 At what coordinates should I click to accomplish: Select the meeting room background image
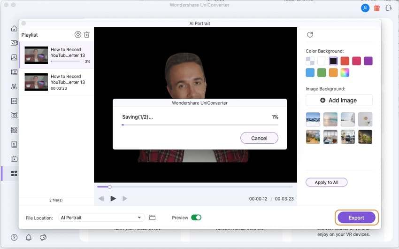[330, 137]
